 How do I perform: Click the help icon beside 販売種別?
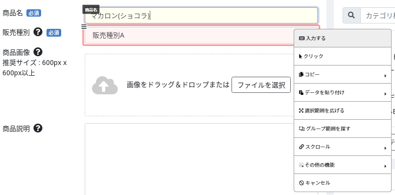38,32
